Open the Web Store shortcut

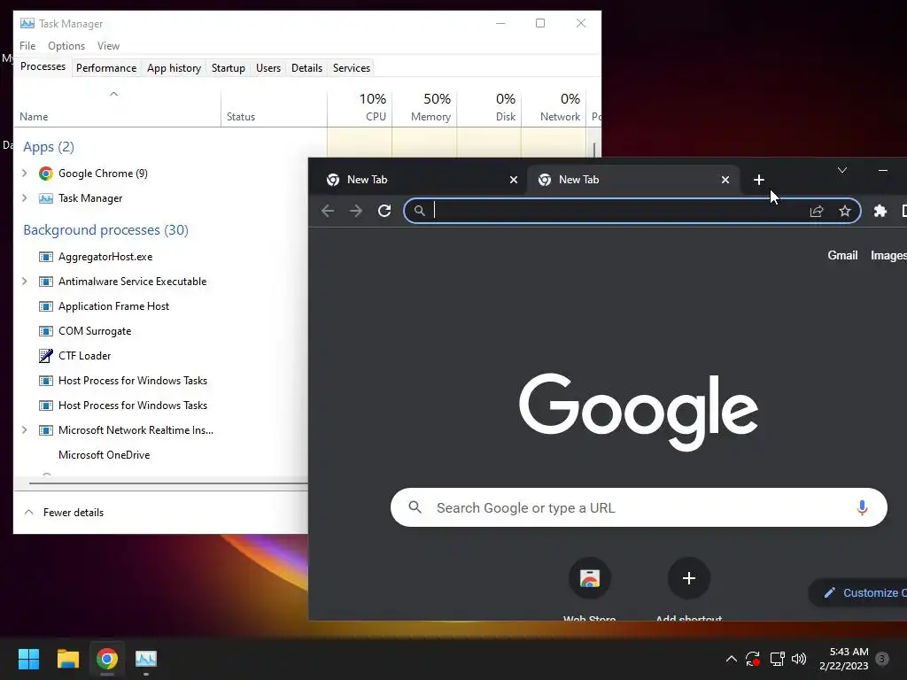pos(589,578)
